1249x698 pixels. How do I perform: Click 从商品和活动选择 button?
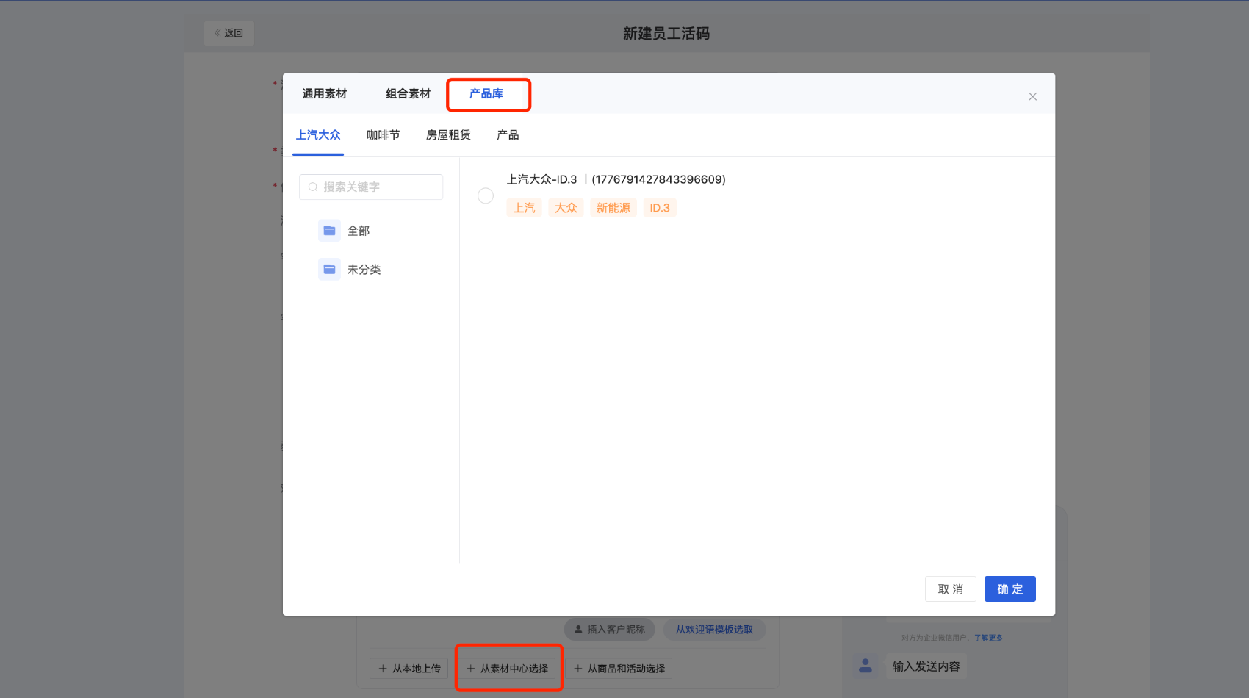tap(619, 669)
